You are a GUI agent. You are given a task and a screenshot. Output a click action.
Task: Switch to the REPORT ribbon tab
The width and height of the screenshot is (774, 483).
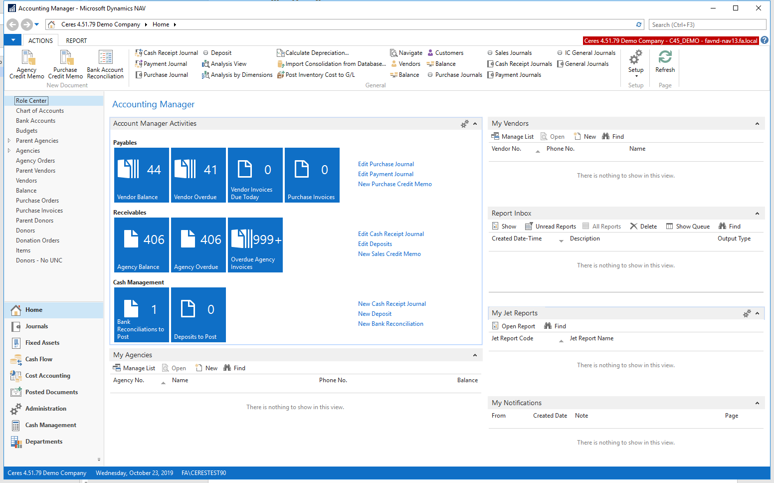[x=76, y=41]
